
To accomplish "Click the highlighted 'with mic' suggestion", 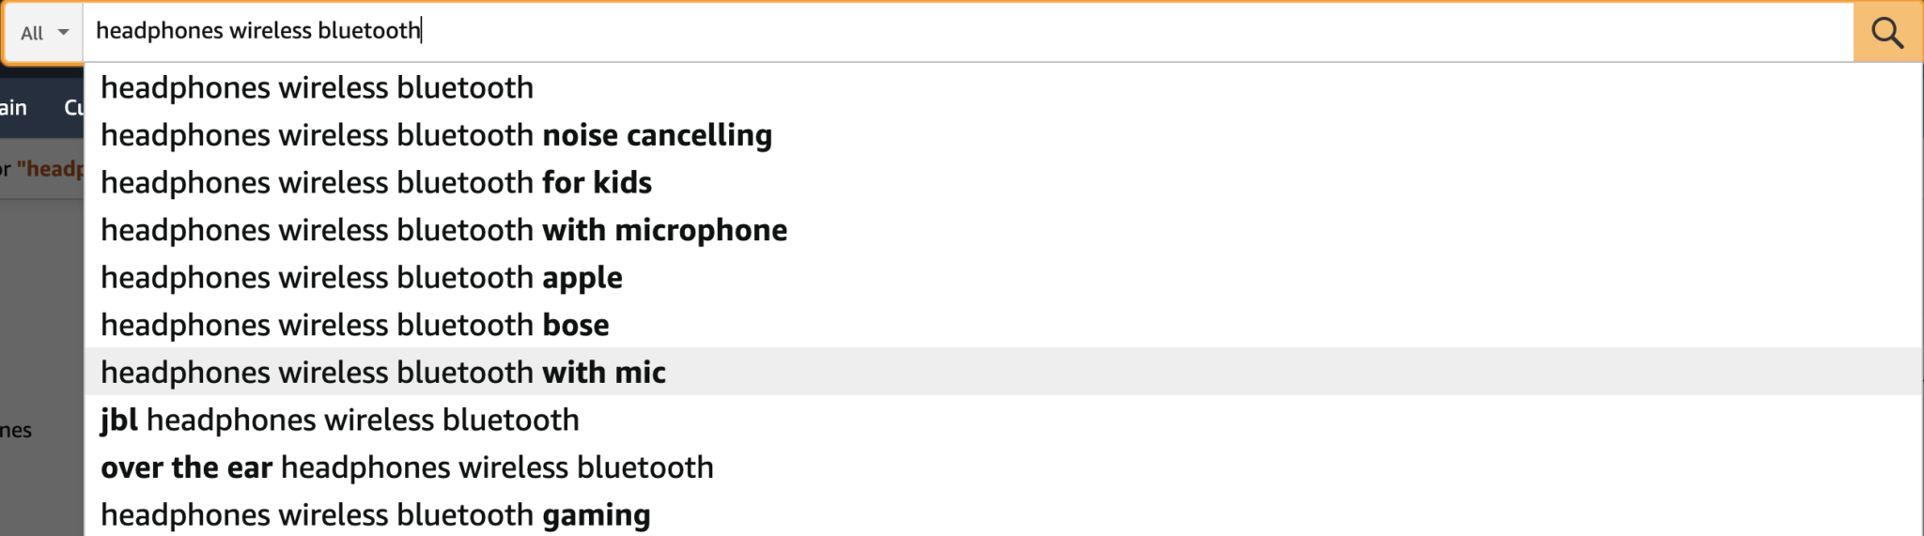I will (x=1002, y=372).
